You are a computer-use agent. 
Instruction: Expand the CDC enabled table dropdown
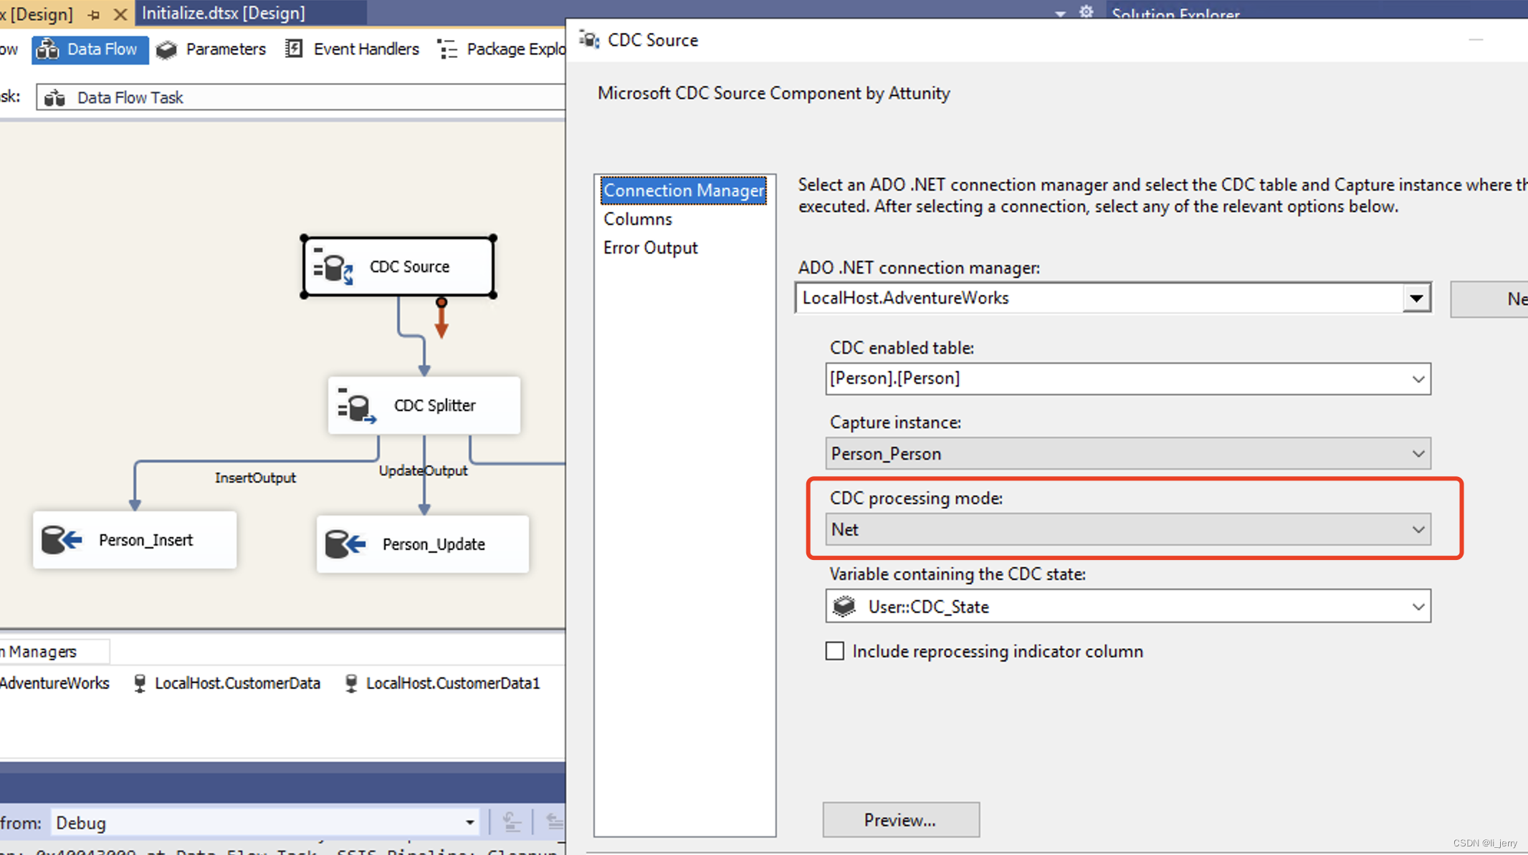(1418, 379)
